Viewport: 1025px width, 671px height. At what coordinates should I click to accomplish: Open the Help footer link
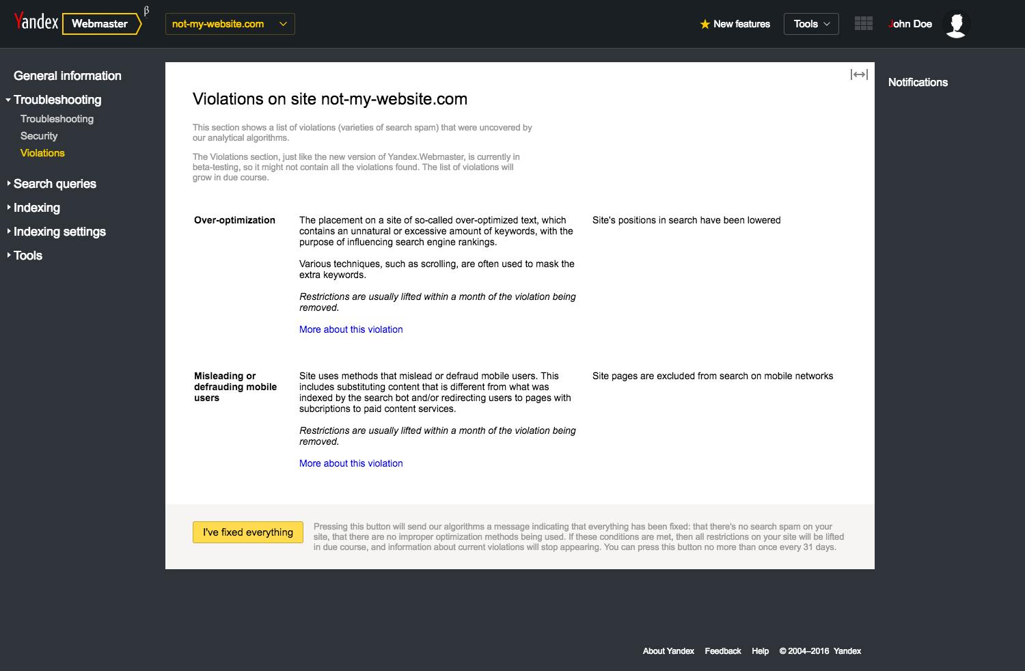[x=761, y=651]
